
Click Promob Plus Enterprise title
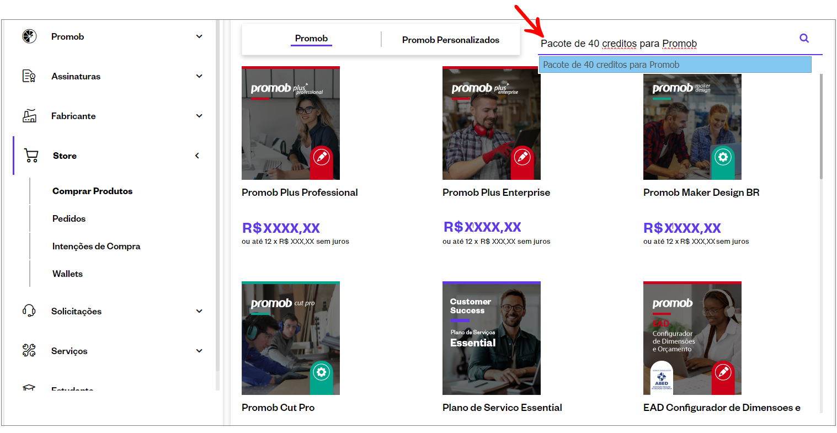click(x=496, y=193)
